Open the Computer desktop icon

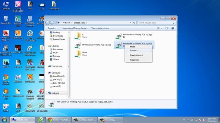click(x=6, y=5)
